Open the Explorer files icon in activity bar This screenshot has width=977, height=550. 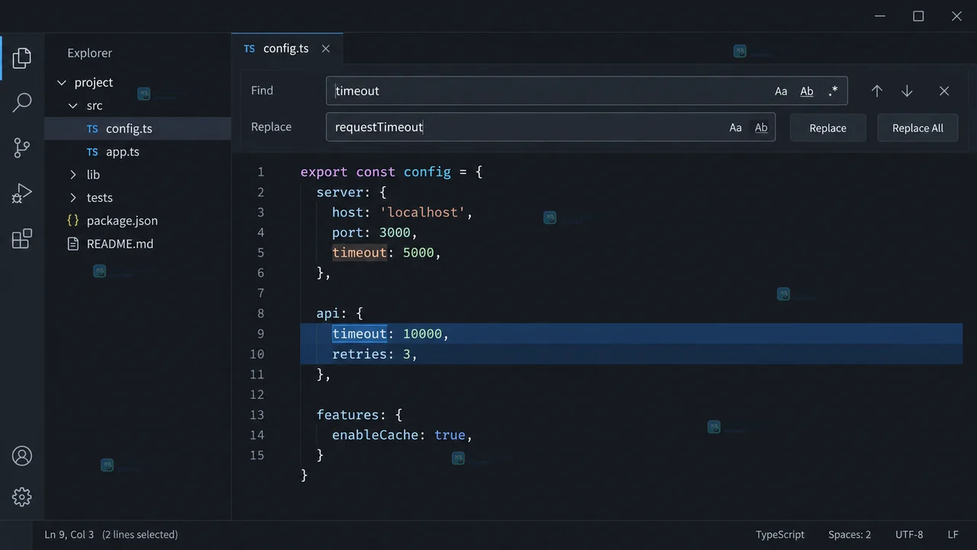22,57
